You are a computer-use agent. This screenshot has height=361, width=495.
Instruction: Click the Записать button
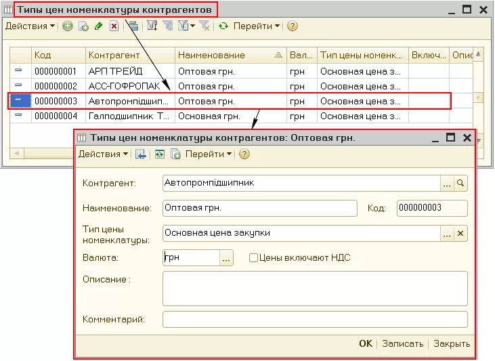(x=402, y=343)
